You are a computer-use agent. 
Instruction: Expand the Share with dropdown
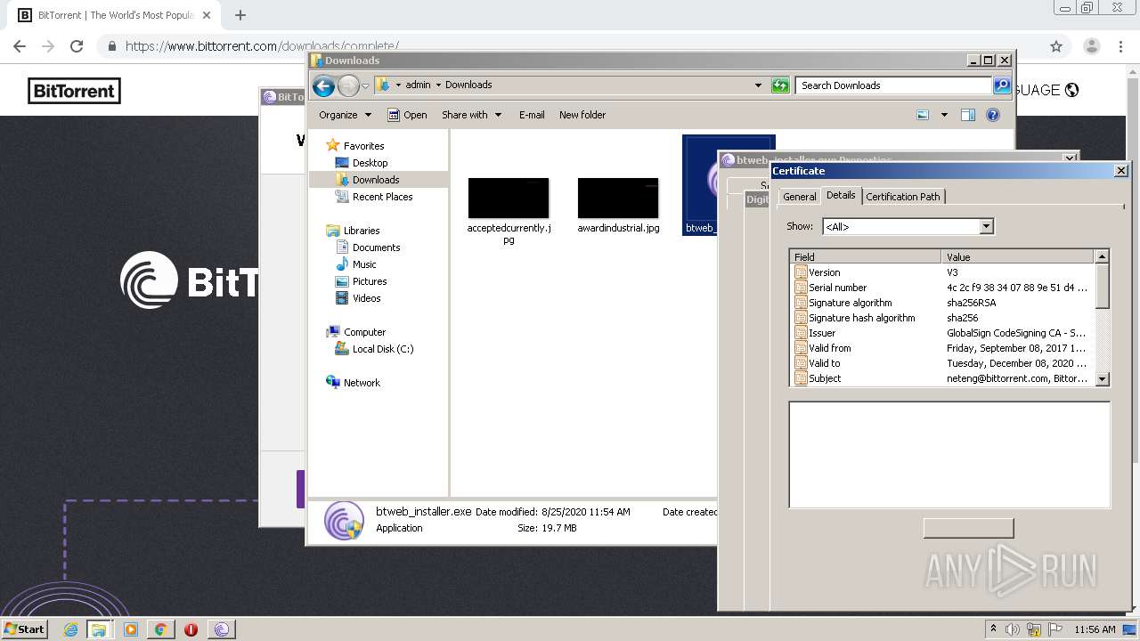471,115
